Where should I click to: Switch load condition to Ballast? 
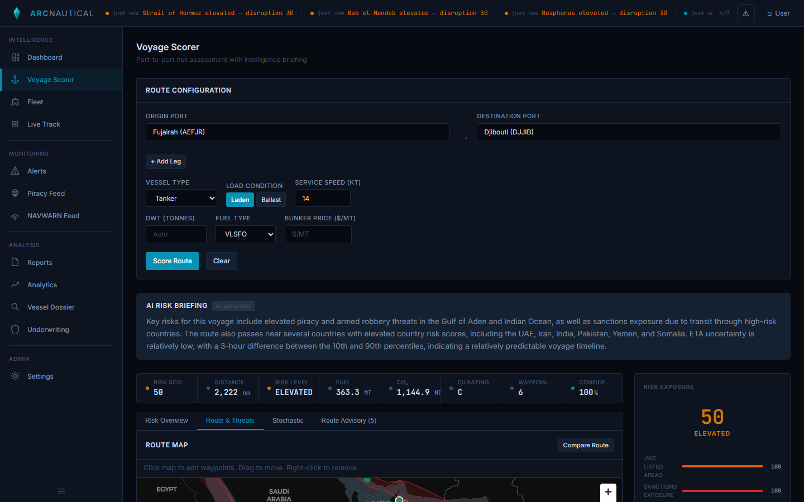coord(271,200)
